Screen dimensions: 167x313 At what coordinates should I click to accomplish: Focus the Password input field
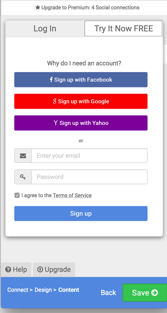click(89, 177)
